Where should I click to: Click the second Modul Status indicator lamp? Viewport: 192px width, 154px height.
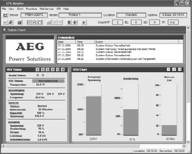click(x=43, y=75)
